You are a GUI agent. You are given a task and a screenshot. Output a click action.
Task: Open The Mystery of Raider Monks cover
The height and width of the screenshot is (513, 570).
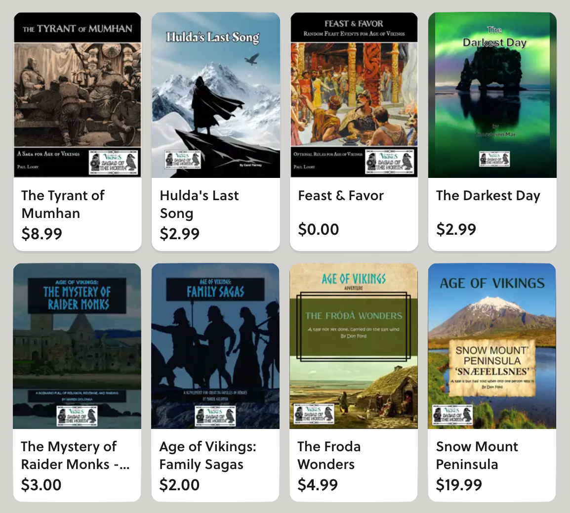coord(77,346)
